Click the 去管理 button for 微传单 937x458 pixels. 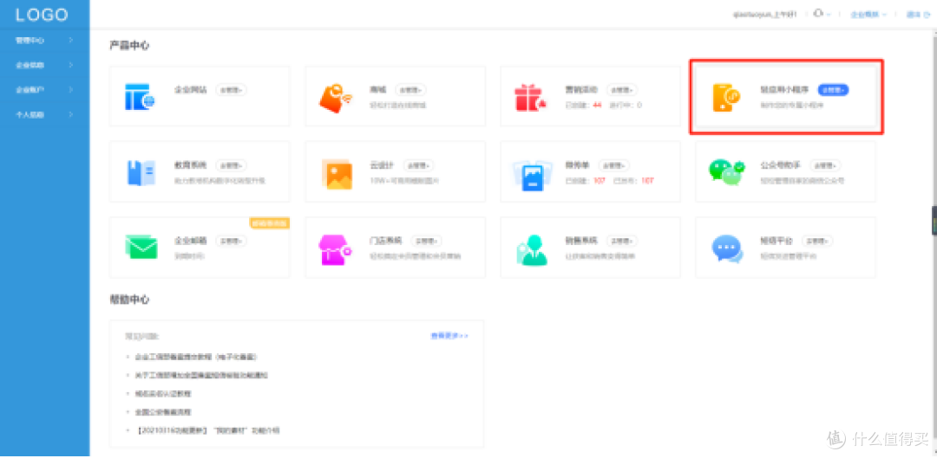pyautogui.click(x=614, y=165)
